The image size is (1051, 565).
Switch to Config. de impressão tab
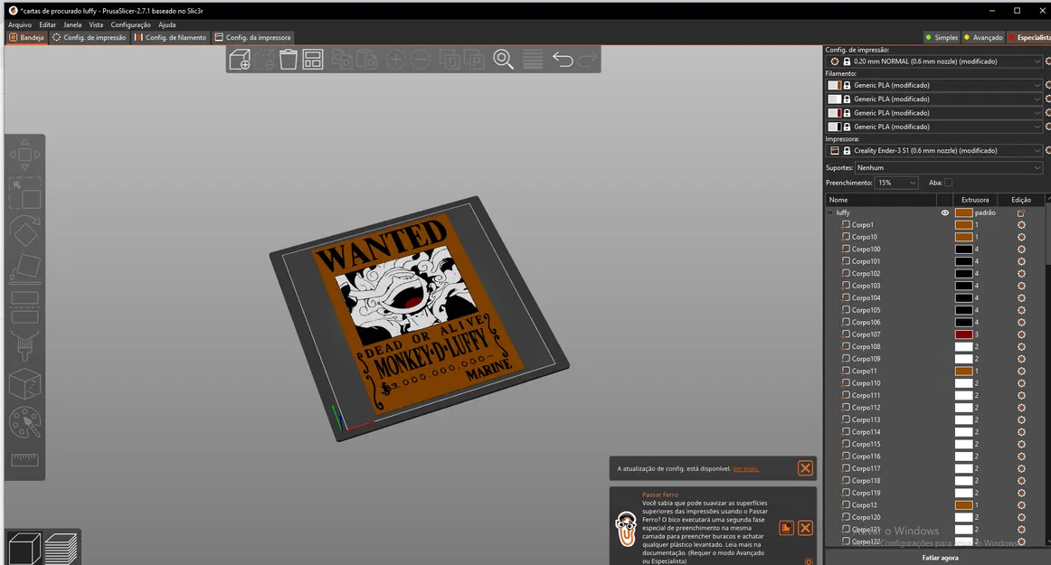[90, 38]
